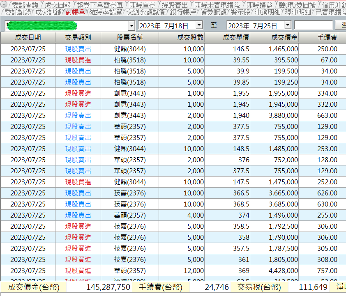Switch to the 成交回報 tab

coord(58,5)
